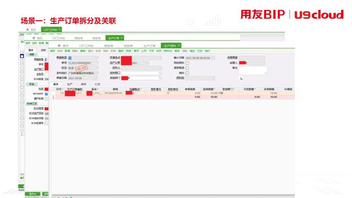Click home icon in rear LRP工作台 window
Viewport: 352px width, 198px height.
pyautogui.click(x=27, y=29)
